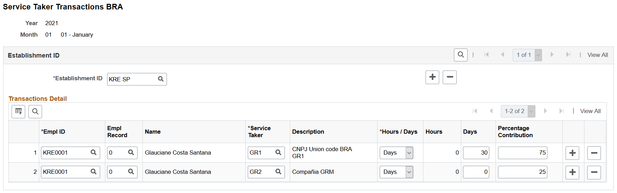
Task: Click View All in Establishment ID header
Action: click(597, 55)
